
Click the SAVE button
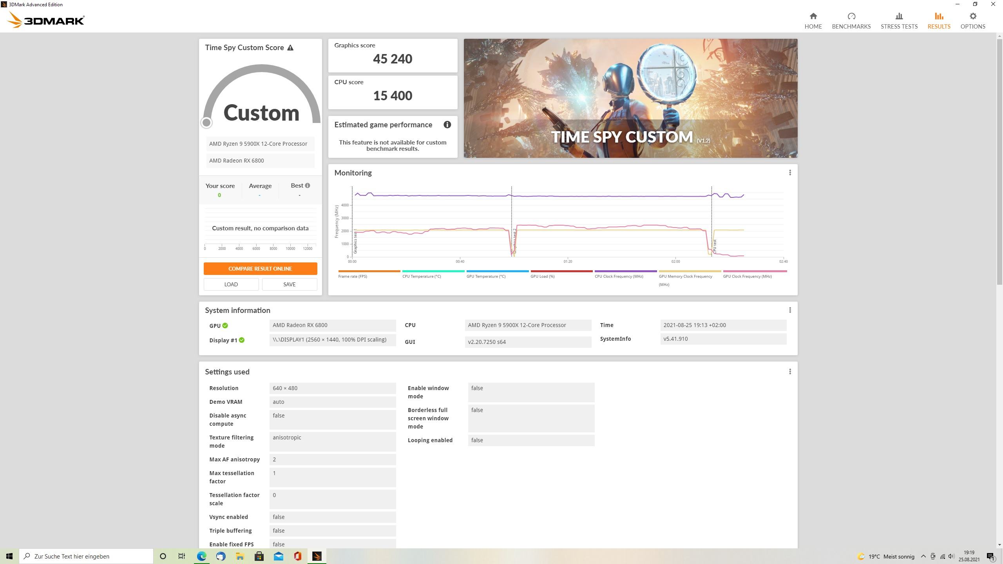click(x=290, y=284)
